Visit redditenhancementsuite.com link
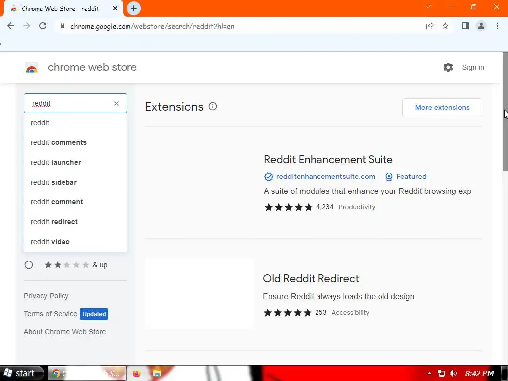Image resolution: width=508 pixels, height=381 pixels. (x=325, y=176)
